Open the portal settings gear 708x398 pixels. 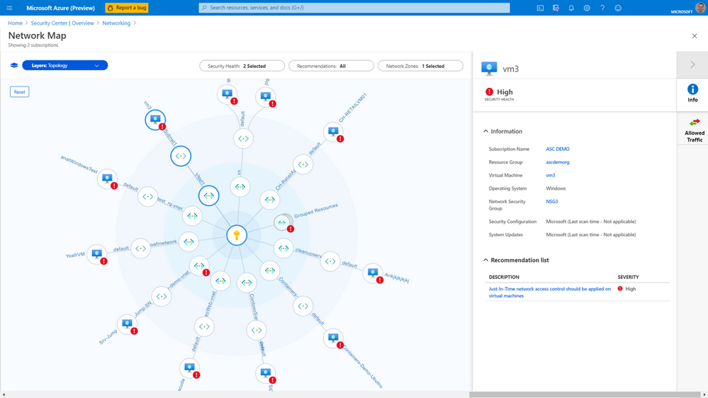pyautogui.click(x=587, y=8)
